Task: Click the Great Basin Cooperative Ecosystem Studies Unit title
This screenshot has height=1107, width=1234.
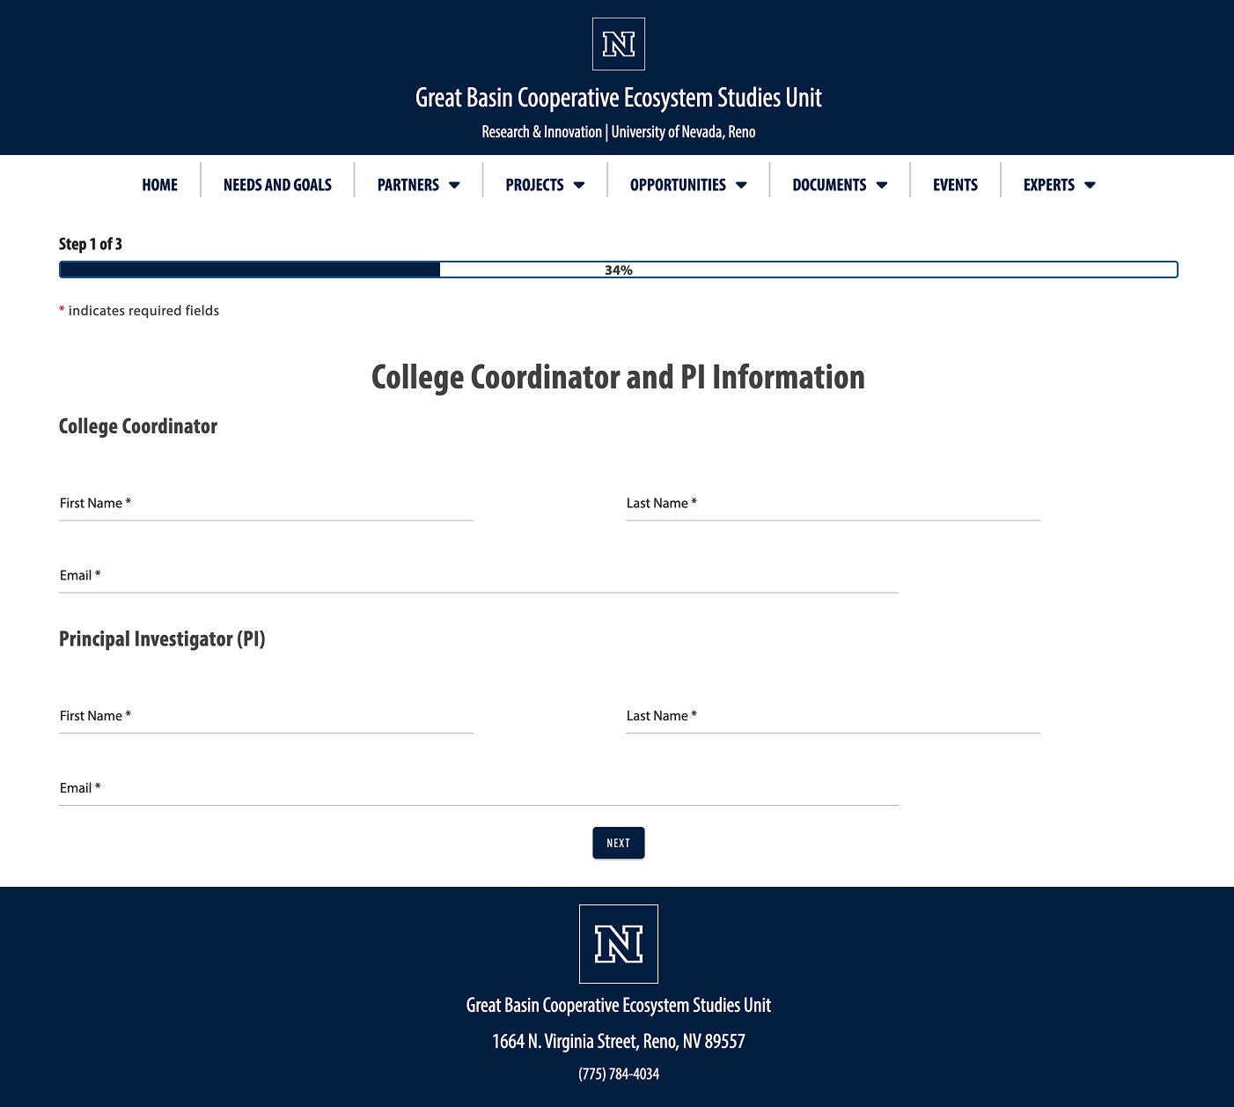Action: (619, 98)
